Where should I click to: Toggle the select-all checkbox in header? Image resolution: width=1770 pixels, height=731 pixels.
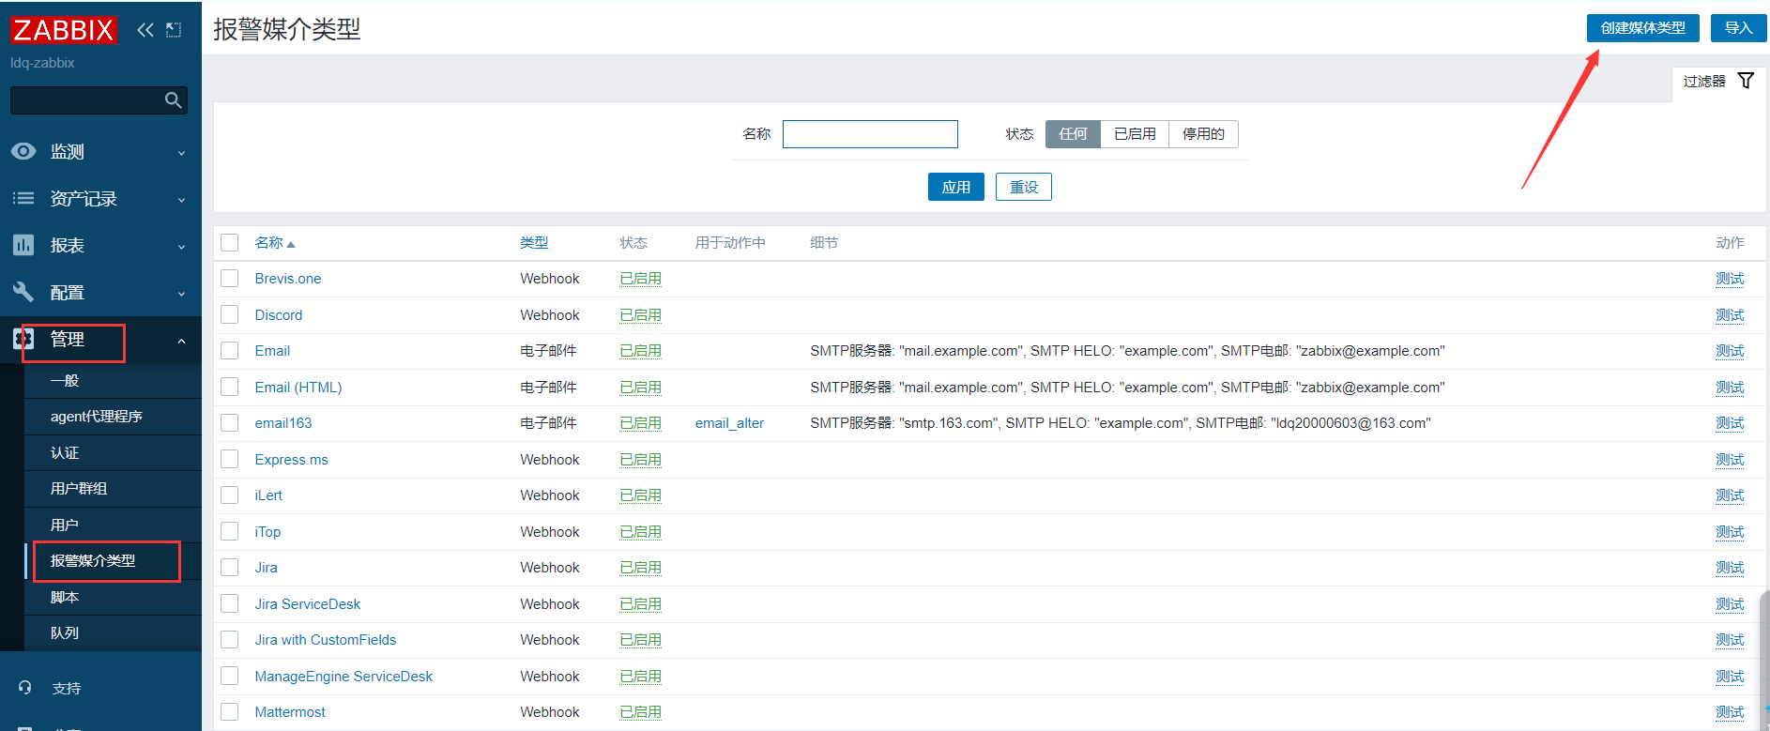[x=230, y=243]
